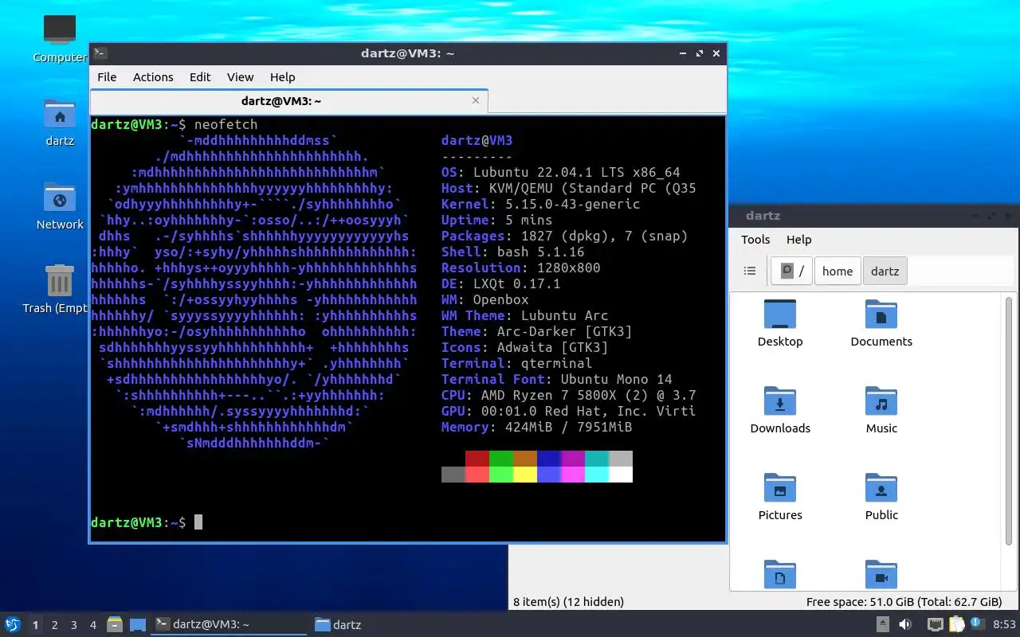Click the orange-brown color block in neofetch output
This screenshot has height=637, width=1020.
point(525,459)
